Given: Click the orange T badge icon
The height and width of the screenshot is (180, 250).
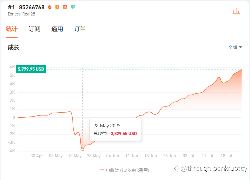Looking at the screenshot, I should click(x=57, y=7).
